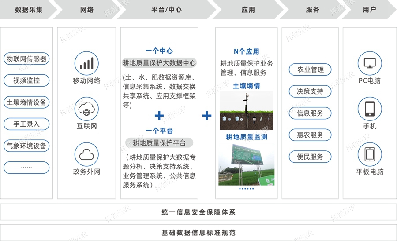Click the 土壤墒情设备 button
Screen dimensions: 397x241
pyautogui.click(x=26, y=102)
